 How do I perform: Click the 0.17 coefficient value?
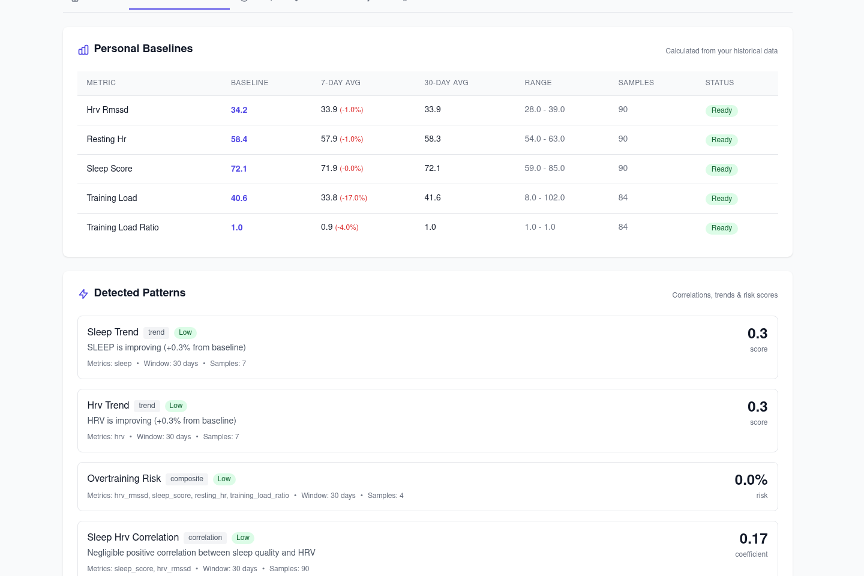click(x=753, y=539)
